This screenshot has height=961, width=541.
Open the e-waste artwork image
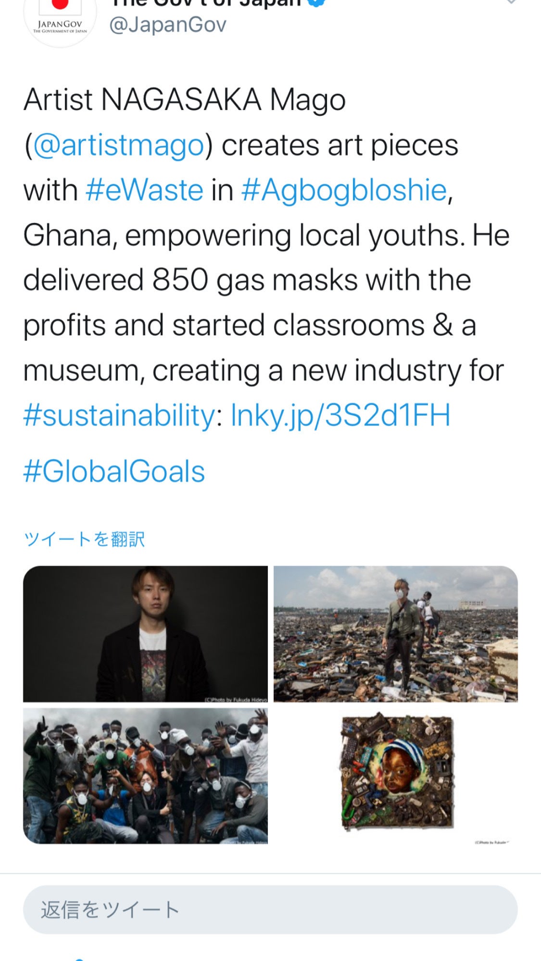(396, 776)
